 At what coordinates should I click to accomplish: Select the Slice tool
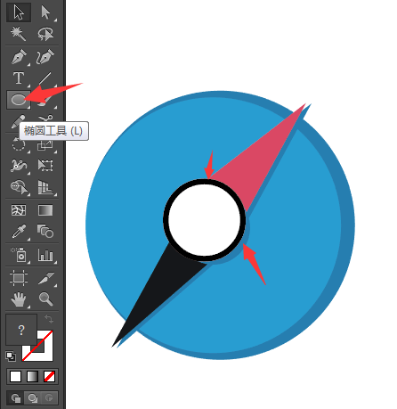click(45, 278)
